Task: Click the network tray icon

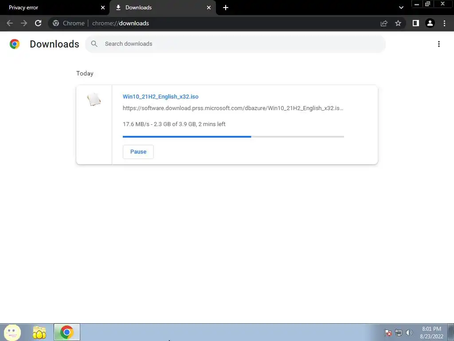Action: pos(399,333)
